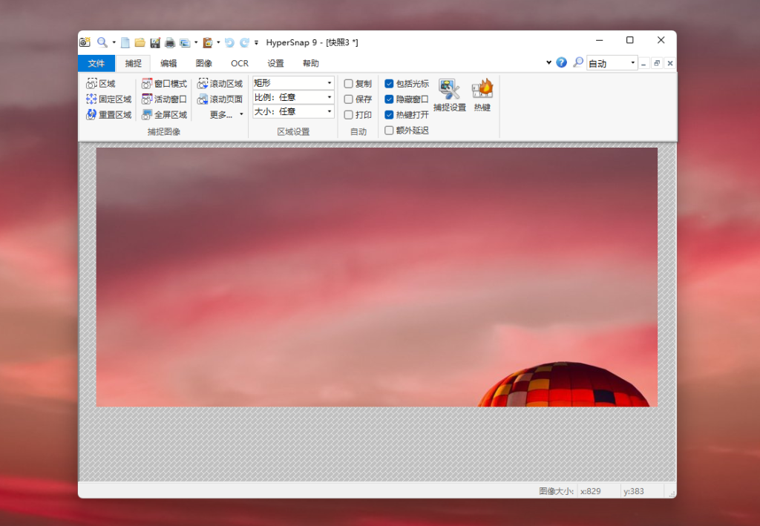Click the new blank document icon

pyautogui.click(x=125, y=42)
